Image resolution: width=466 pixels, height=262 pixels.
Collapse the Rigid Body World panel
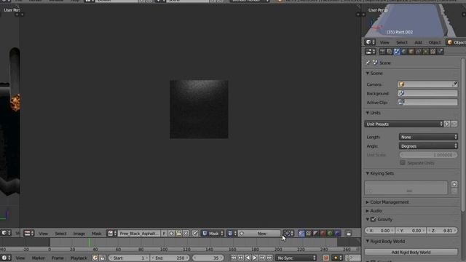[387, 241]
